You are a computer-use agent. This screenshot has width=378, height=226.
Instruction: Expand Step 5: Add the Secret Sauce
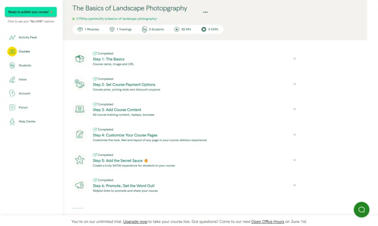pyautogui.click(x=295, y=160)
